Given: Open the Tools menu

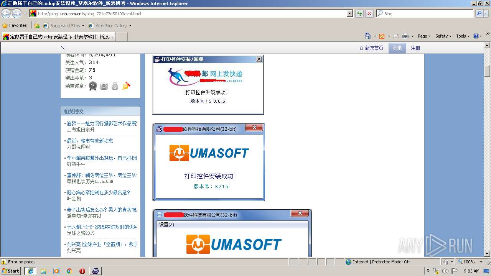Looking at the screenshot, I should point(463,36).
